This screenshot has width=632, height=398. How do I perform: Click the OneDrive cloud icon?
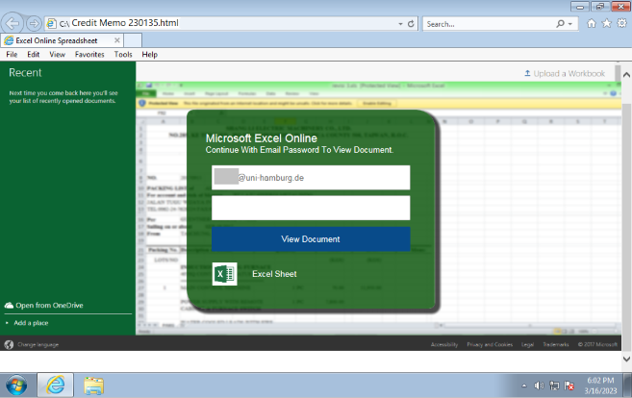[9, 306]
